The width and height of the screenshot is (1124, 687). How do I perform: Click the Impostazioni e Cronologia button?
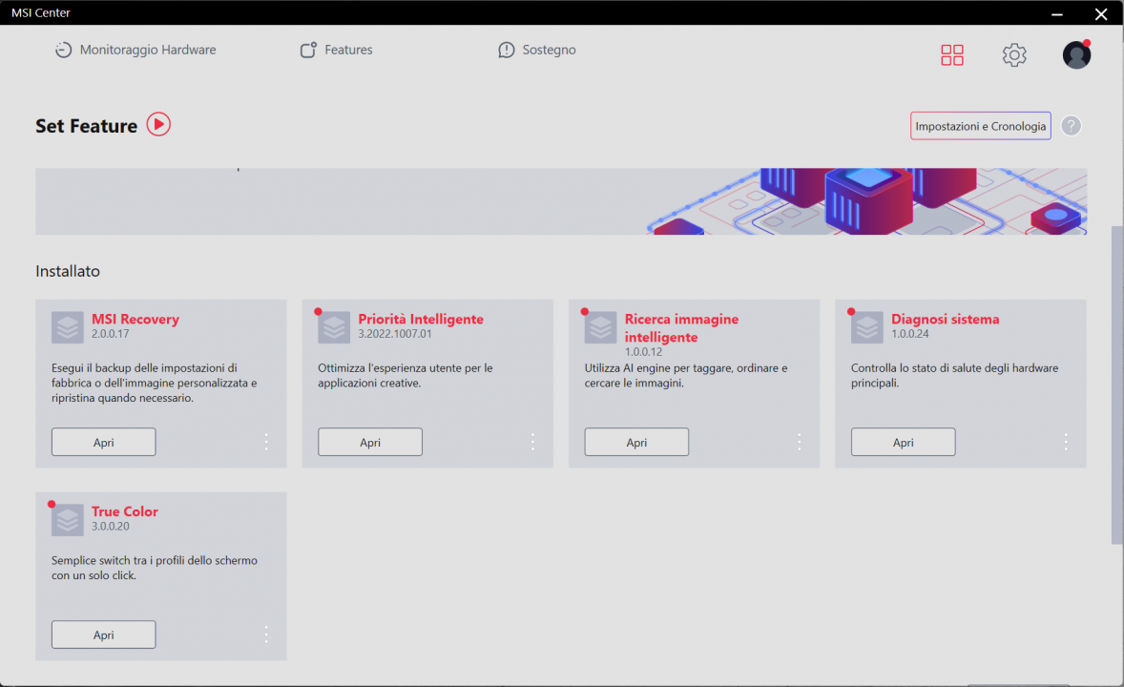pos(980,126)
